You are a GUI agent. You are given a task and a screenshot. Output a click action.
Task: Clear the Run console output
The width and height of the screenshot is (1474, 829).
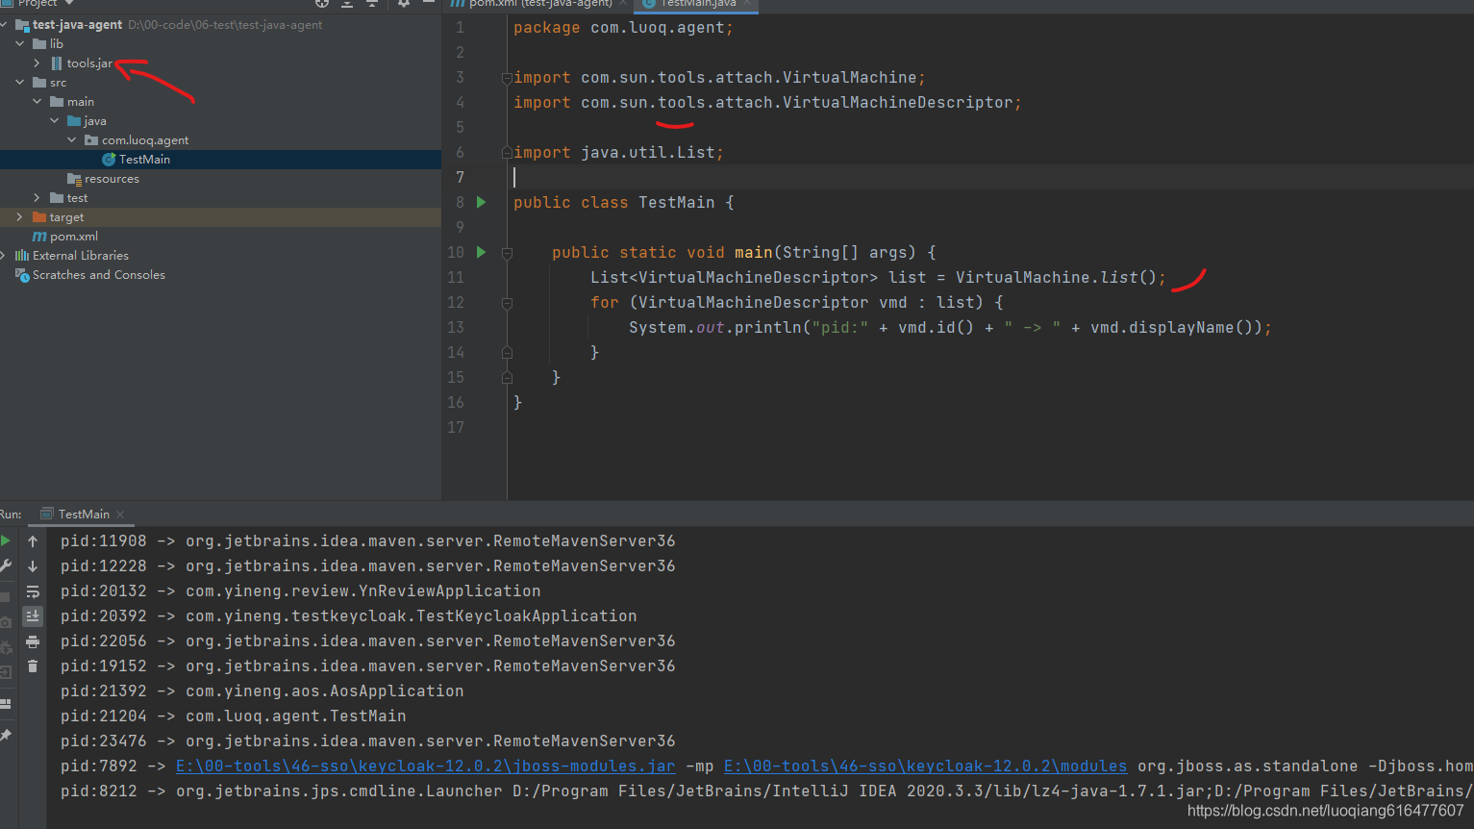33,666
